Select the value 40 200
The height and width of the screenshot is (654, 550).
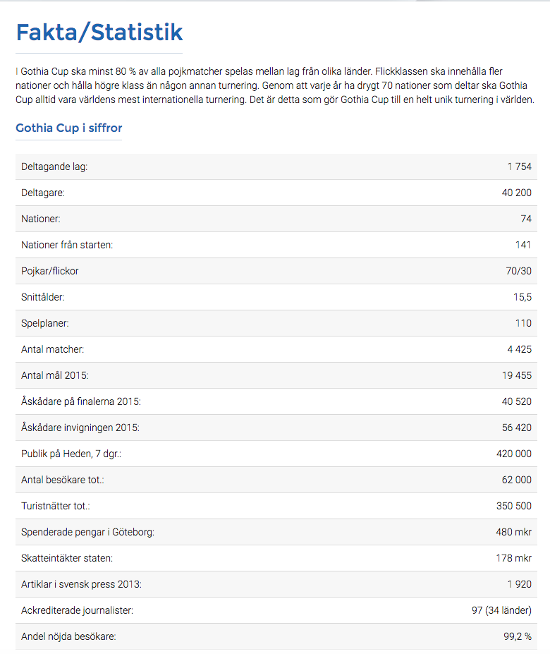click(x=517, y=193)
